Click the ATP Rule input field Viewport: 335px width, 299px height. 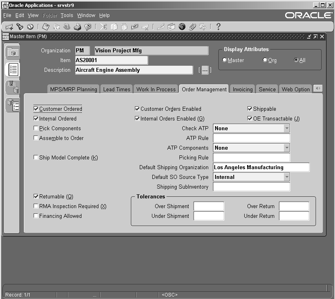252,138
